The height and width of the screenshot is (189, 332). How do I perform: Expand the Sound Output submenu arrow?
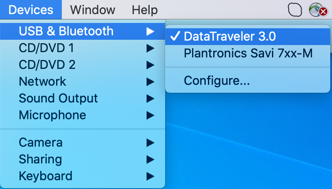(x=151, y=98)
